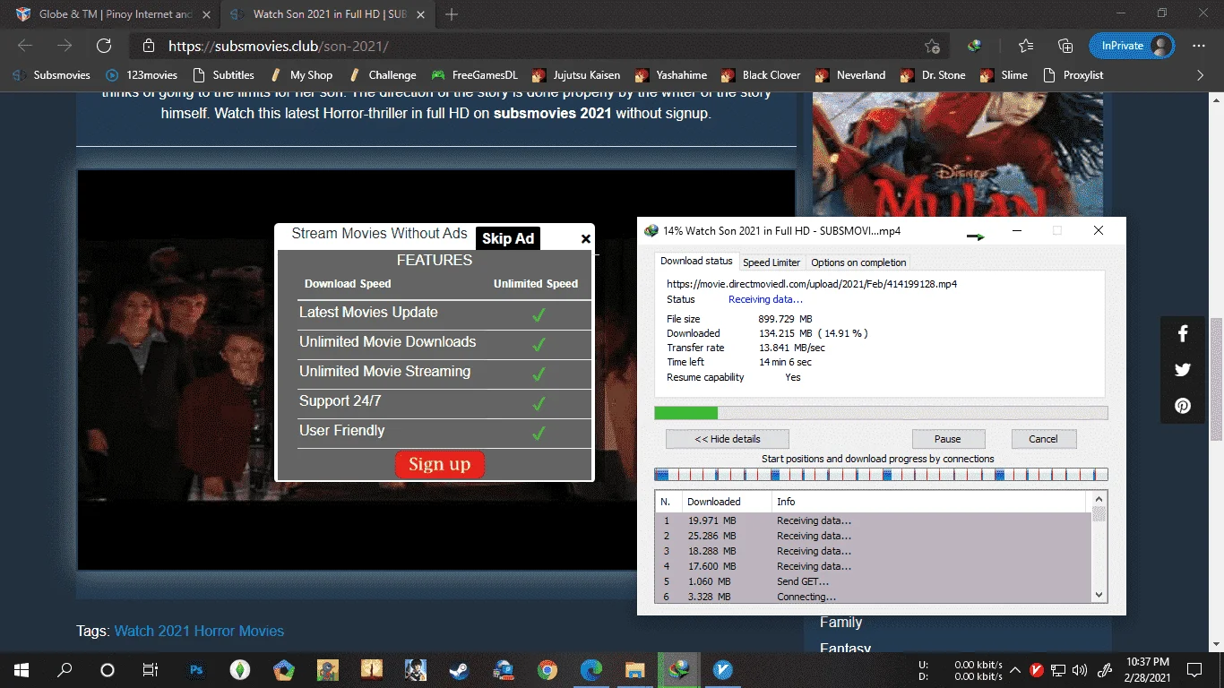Select the Download status tab

pos(696,262)
